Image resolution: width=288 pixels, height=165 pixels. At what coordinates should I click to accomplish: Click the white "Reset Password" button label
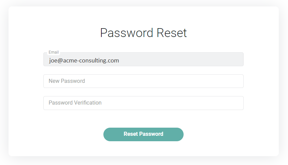click(x=143, y=134)
